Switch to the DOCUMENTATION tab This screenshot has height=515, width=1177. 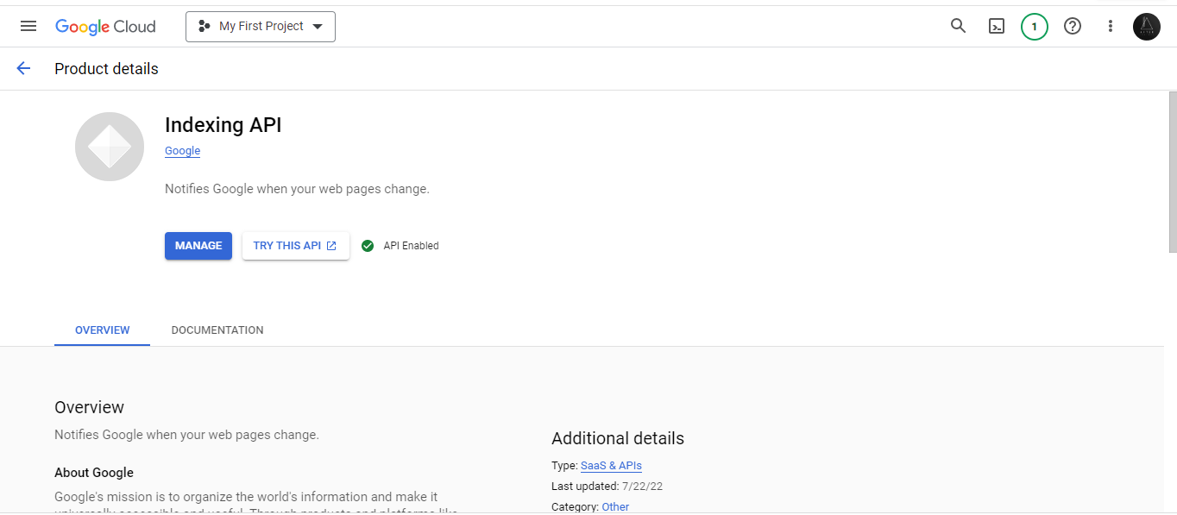click(217, 330)
